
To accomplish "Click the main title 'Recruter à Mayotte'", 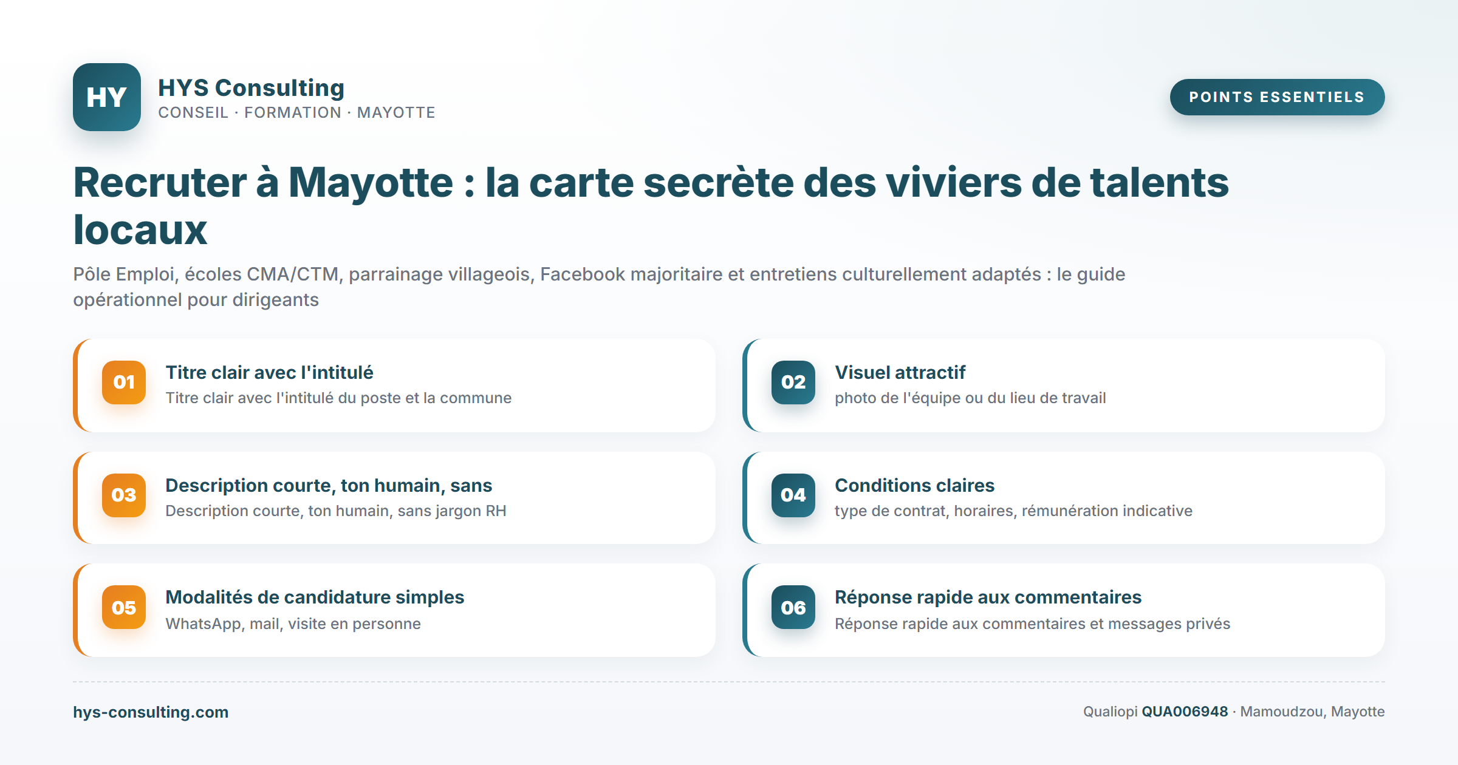I will point(651,206).
